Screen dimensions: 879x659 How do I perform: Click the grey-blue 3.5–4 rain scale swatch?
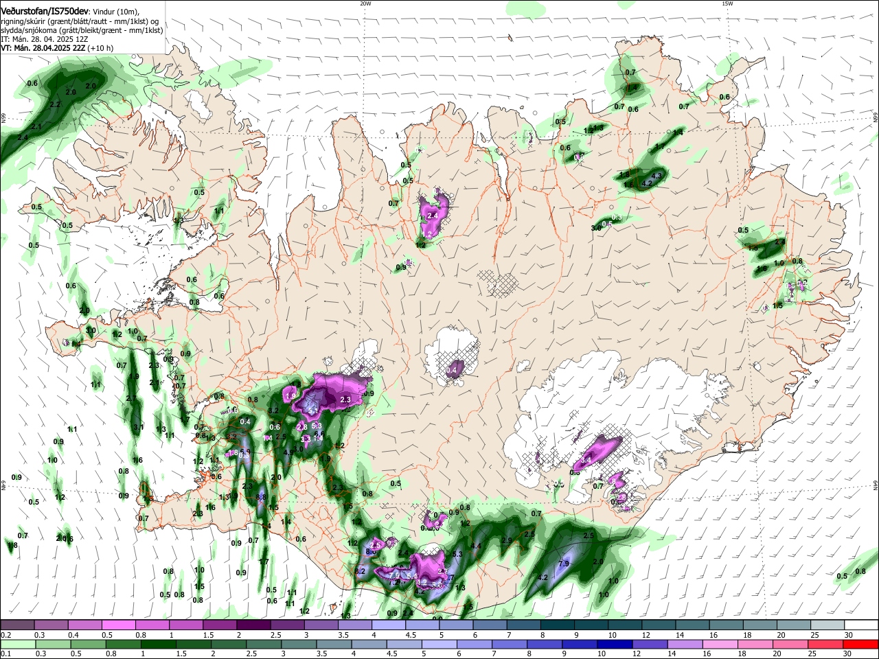(334, 645)
